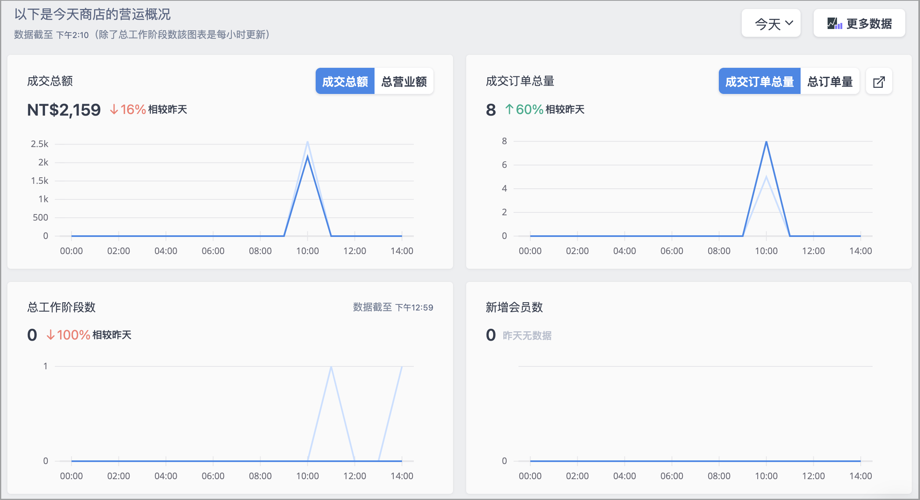Screen dimensions: 920x500
Task: Click the 数据截至 下午12:59 timestamp
Action: [393, 307]
